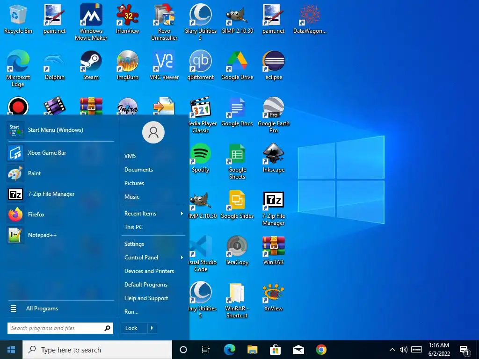The width and height of the screenshot is (479, 359).
Task: Open Settings from start menu
Action: click(134, 244)
